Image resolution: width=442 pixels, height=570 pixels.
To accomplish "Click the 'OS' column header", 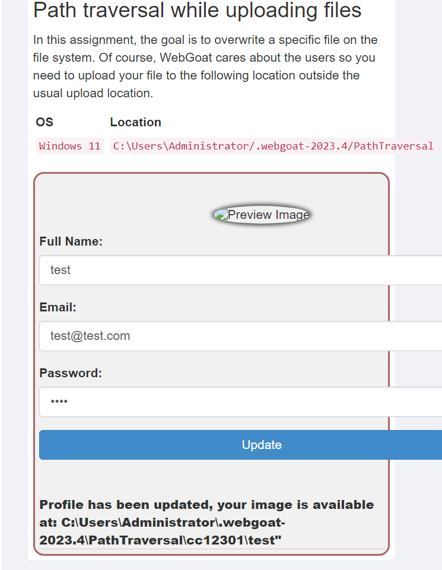I will click(44, 122).
